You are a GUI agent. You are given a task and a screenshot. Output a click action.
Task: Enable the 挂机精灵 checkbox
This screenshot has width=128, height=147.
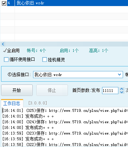[44, 59]
